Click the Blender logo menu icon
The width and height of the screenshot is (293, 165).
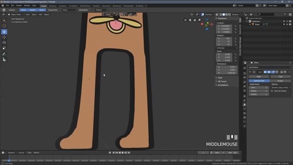click(3, 5)
